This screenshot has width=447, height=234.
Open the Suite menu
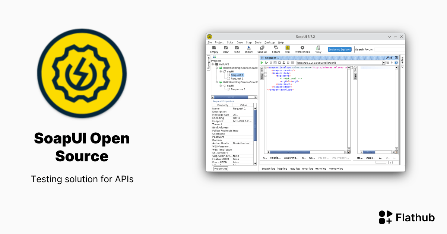[x=230, y=42]
